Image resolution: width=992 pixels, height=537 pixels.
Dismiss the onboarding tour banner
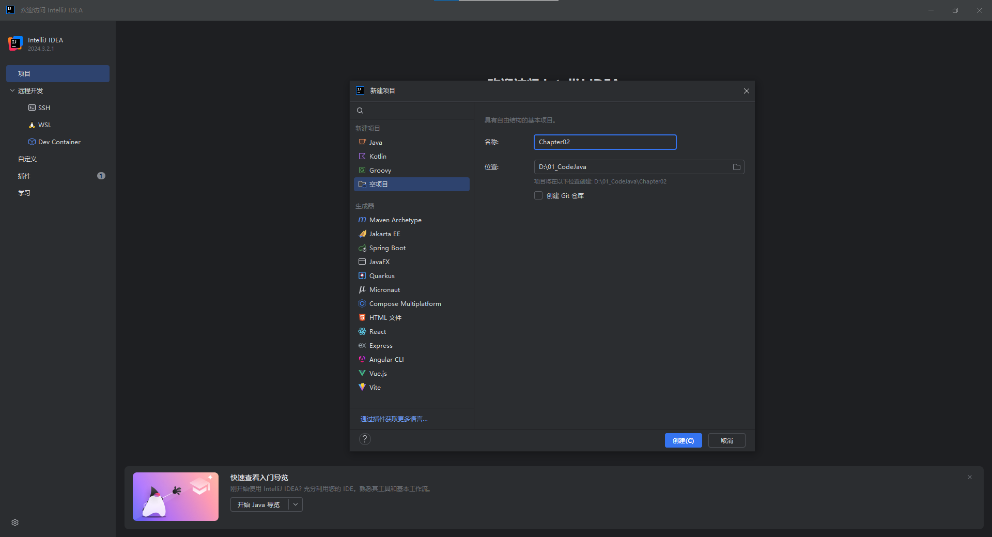tap(970, 477)
